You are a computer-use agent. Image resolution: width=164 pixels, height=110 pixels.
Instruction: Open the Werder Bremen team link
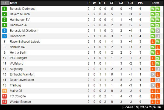(20, 102)
